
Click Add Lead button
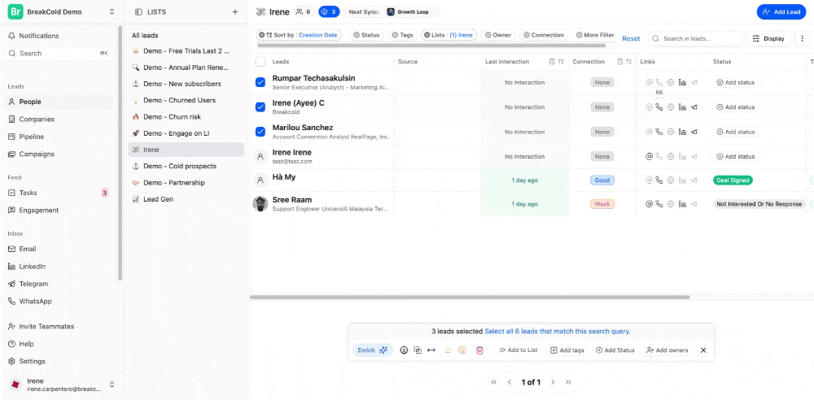coord(781,12)
